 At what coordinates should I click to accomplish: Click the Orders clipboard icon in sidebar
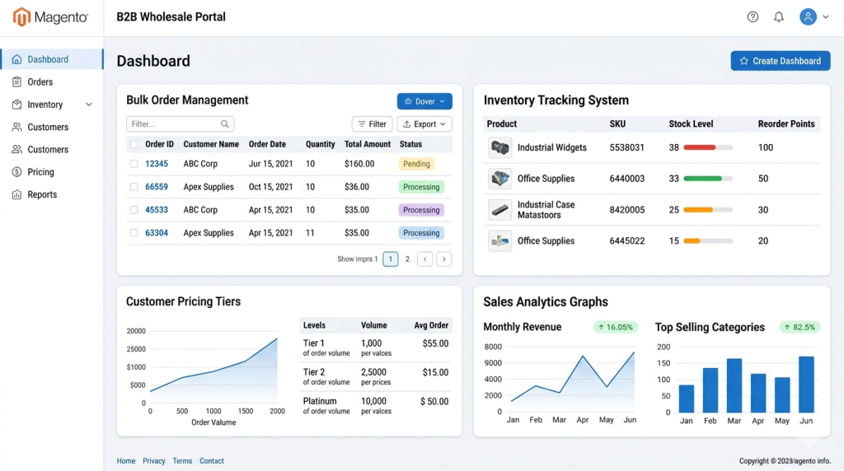(x=16, y=82)
